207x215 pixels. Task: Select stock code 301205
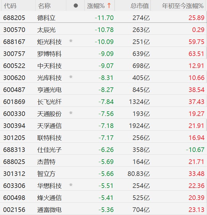14,138
